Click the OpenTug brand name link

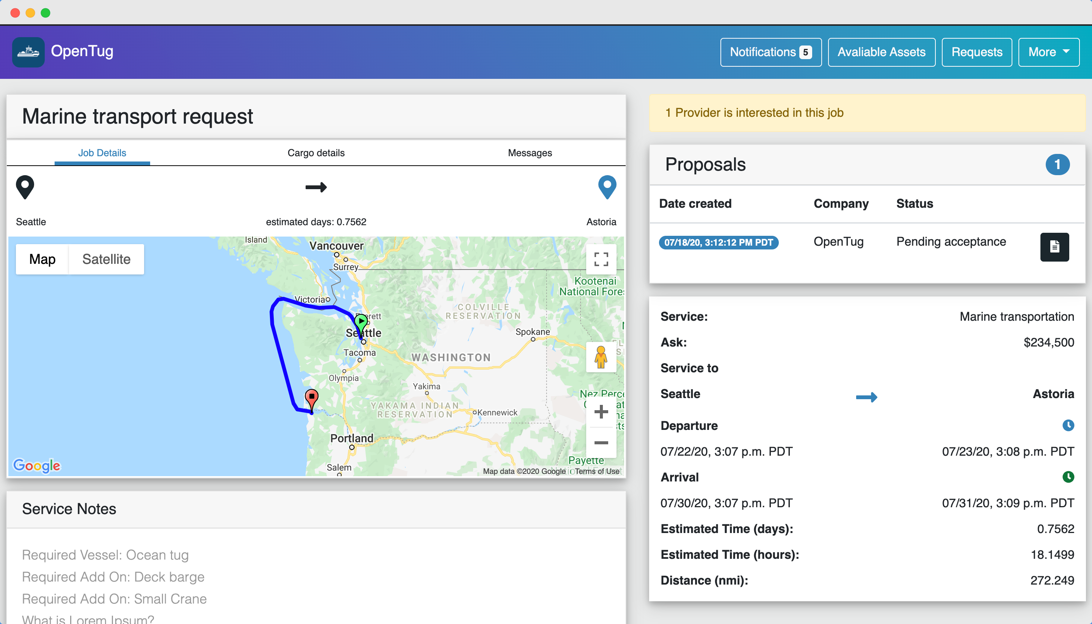82,51
